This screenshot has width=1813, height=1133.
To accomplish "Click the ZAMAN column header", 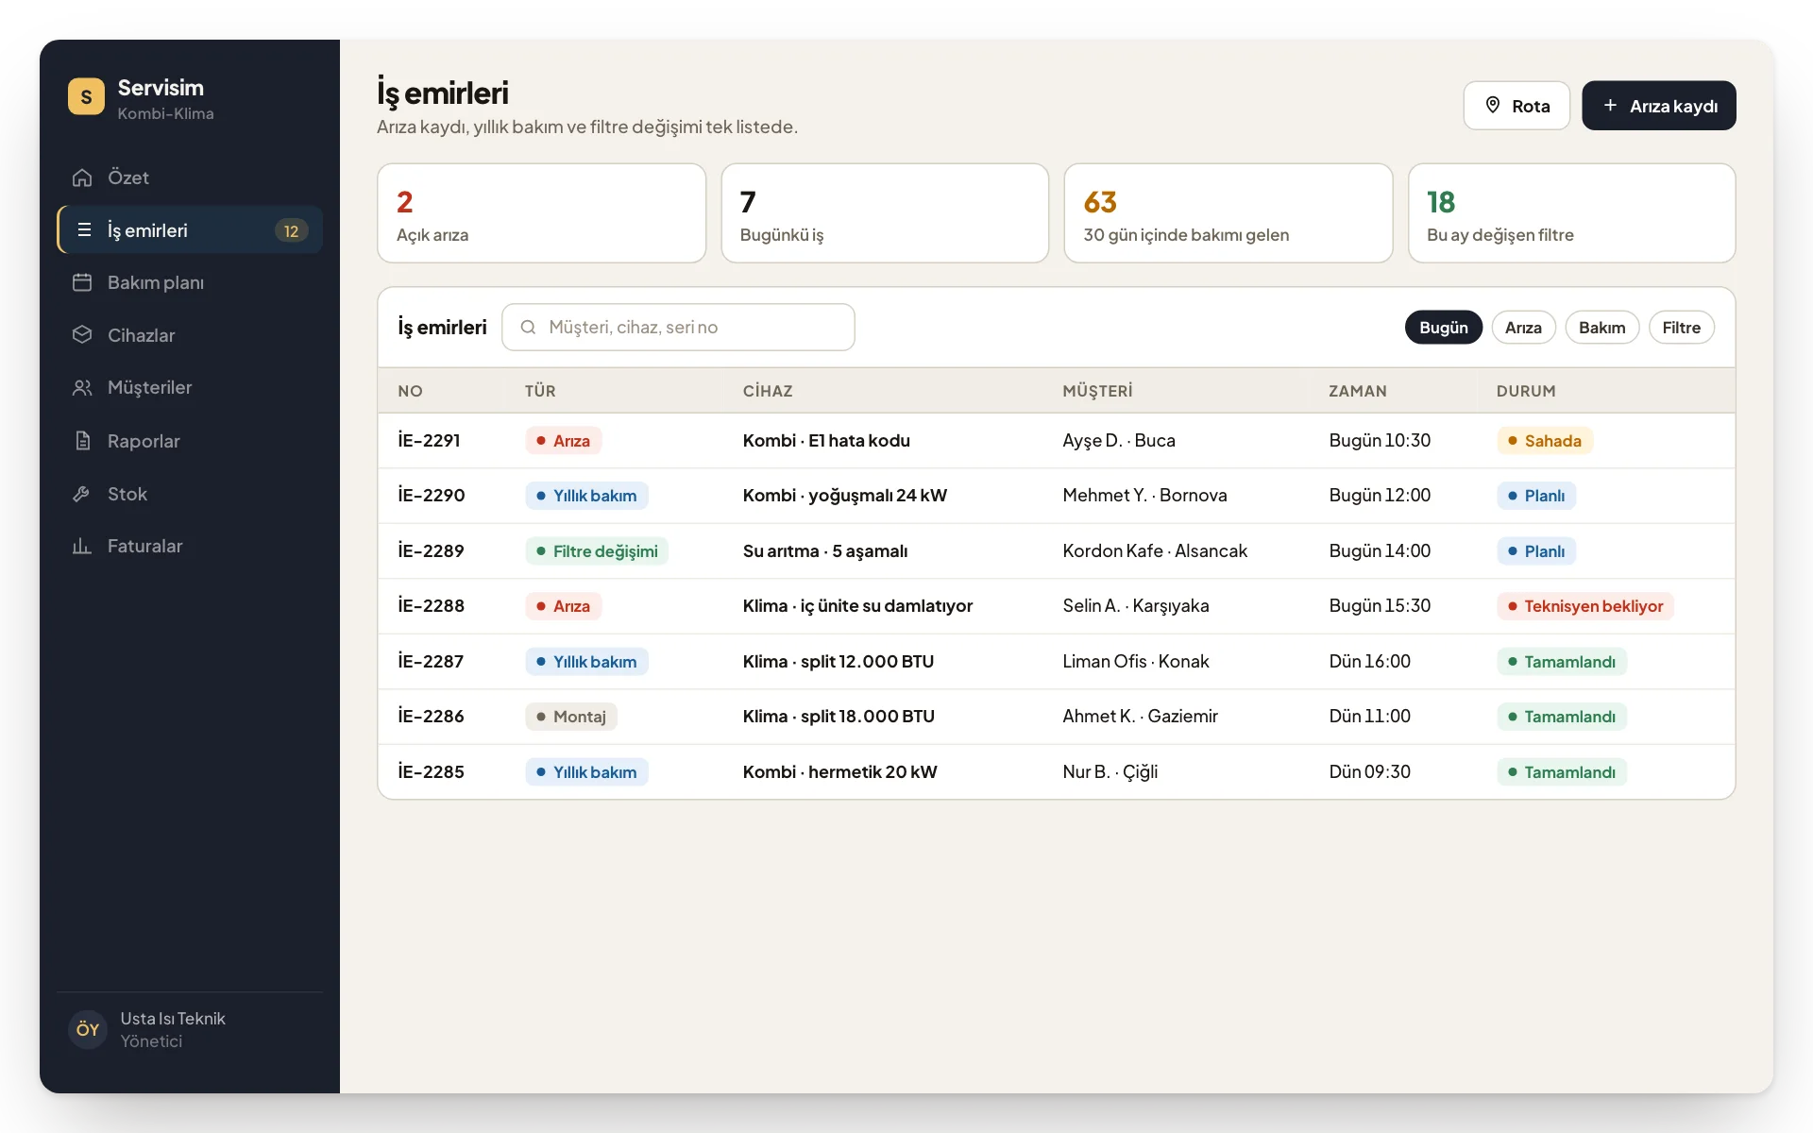I will [x=1357, y=391].
